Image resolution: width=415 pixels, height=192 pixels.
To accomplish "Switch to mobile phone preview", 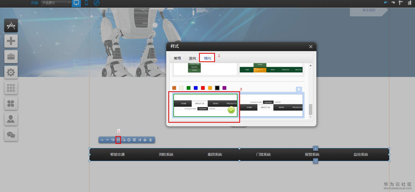I will 86,3.
